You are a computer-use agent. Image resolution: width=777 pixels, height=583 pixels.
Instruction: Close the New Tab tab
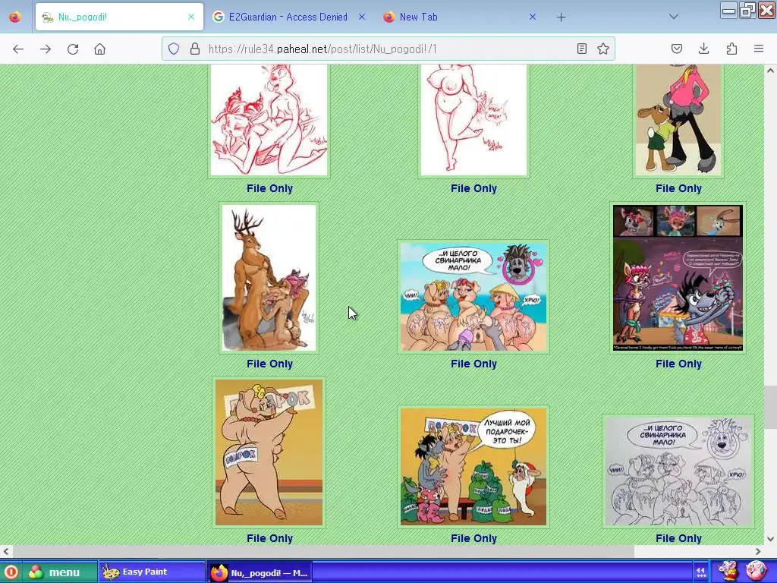533,17
